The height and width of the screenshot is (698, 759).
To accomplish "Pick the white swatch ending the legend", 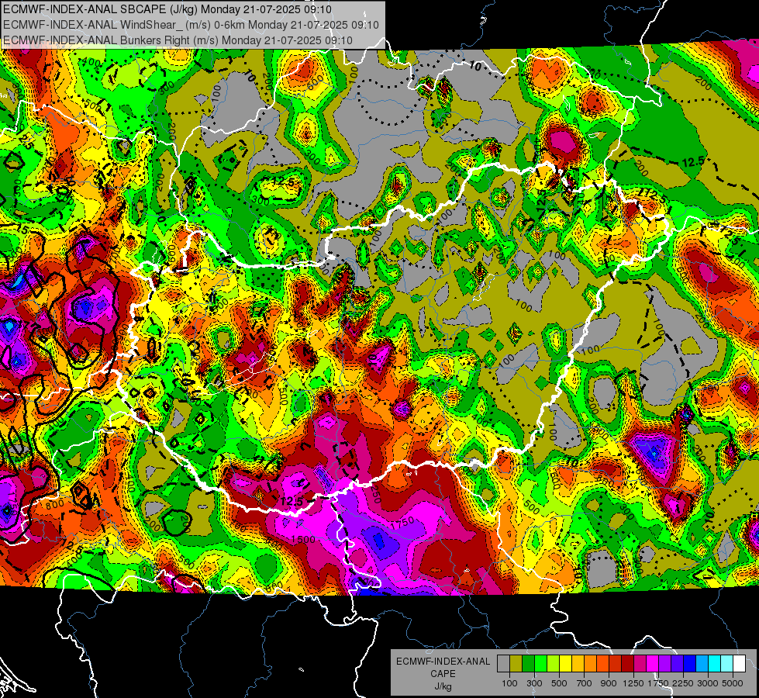I will click(x=740, y=664).
